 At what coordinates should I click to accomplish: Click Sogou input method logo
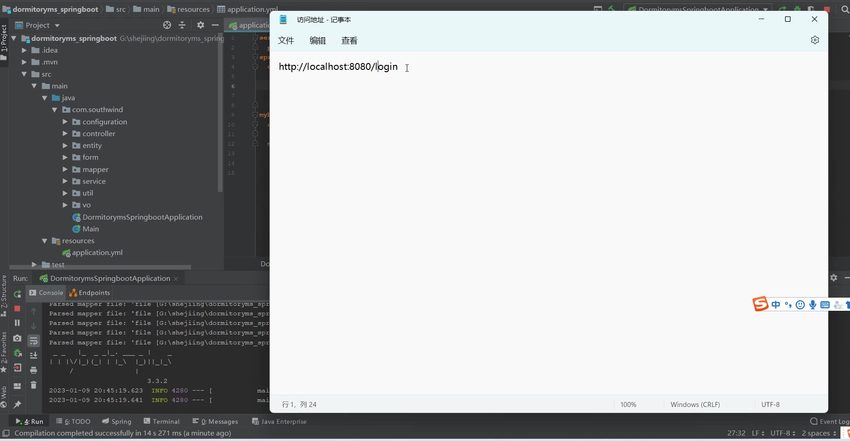pos(761,304)
